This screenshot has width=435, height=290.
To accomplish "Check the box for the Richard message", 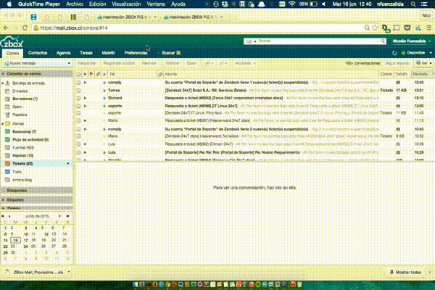I will [78, 99].
